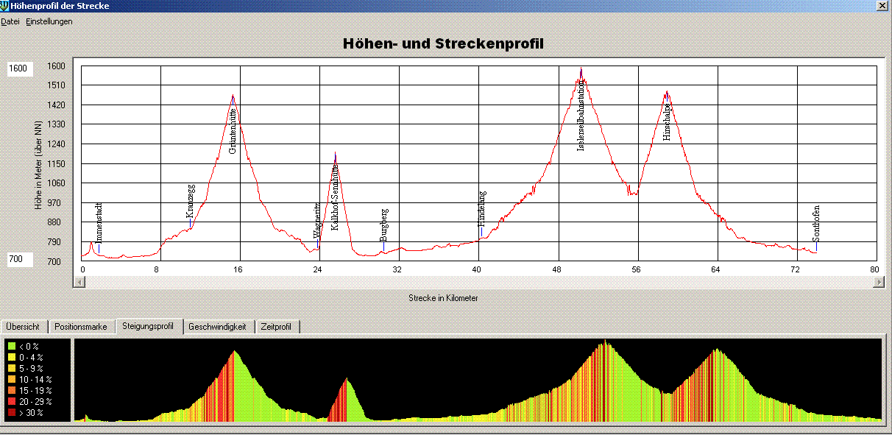Click the green '< 0 %' legend swatch
This screenshot has width=892, height=435.
(x=12, y=345)
